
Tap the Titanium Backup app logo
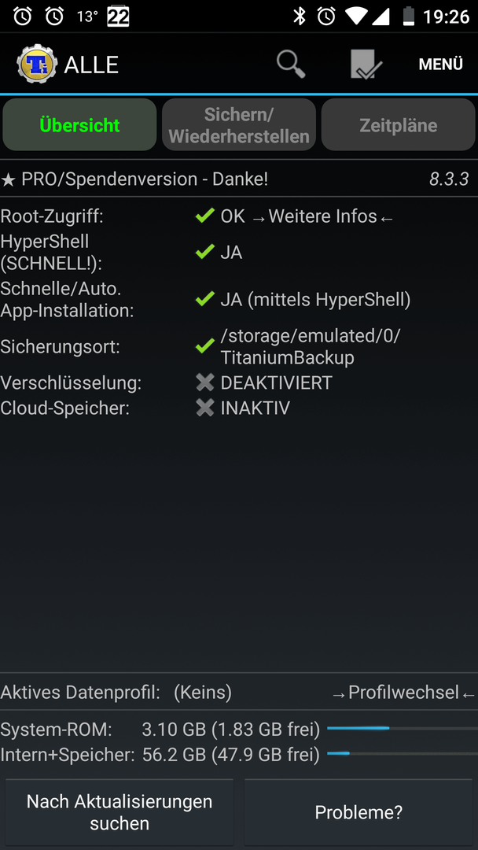(x=38, y=65)
